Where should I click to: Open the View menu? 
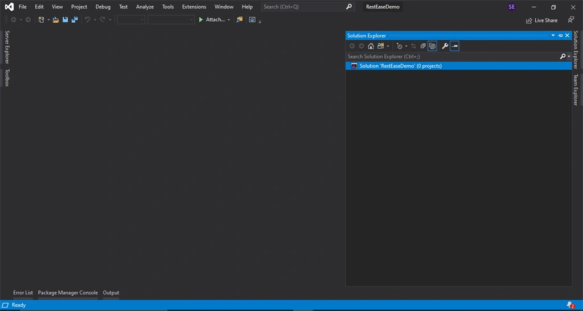click(x=58, y=7)
